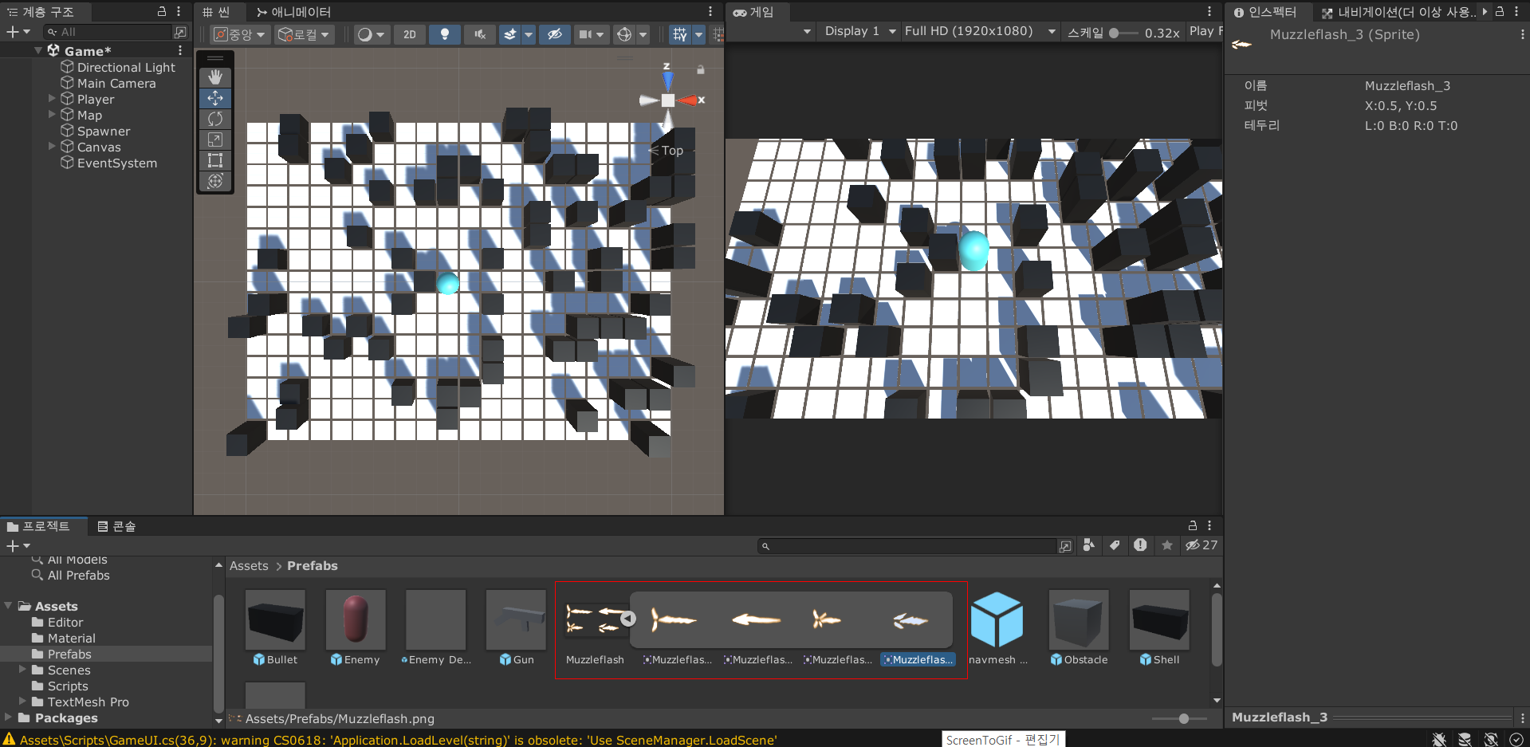
Task: Open the Full HD resolution dropdown
Action: (x=980, y=31)
